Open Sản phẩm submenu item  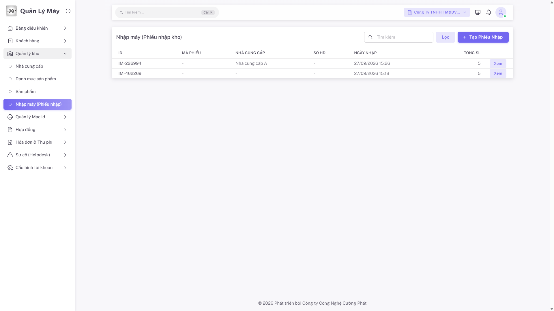[x=38, y=92]
